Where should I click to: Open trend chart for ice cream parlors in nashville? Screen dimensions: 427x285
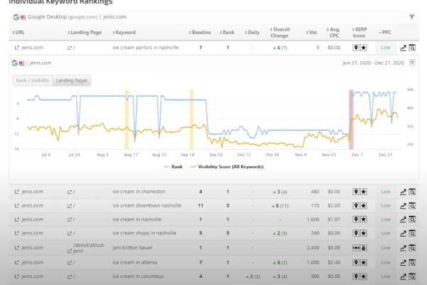click(403, 48)
